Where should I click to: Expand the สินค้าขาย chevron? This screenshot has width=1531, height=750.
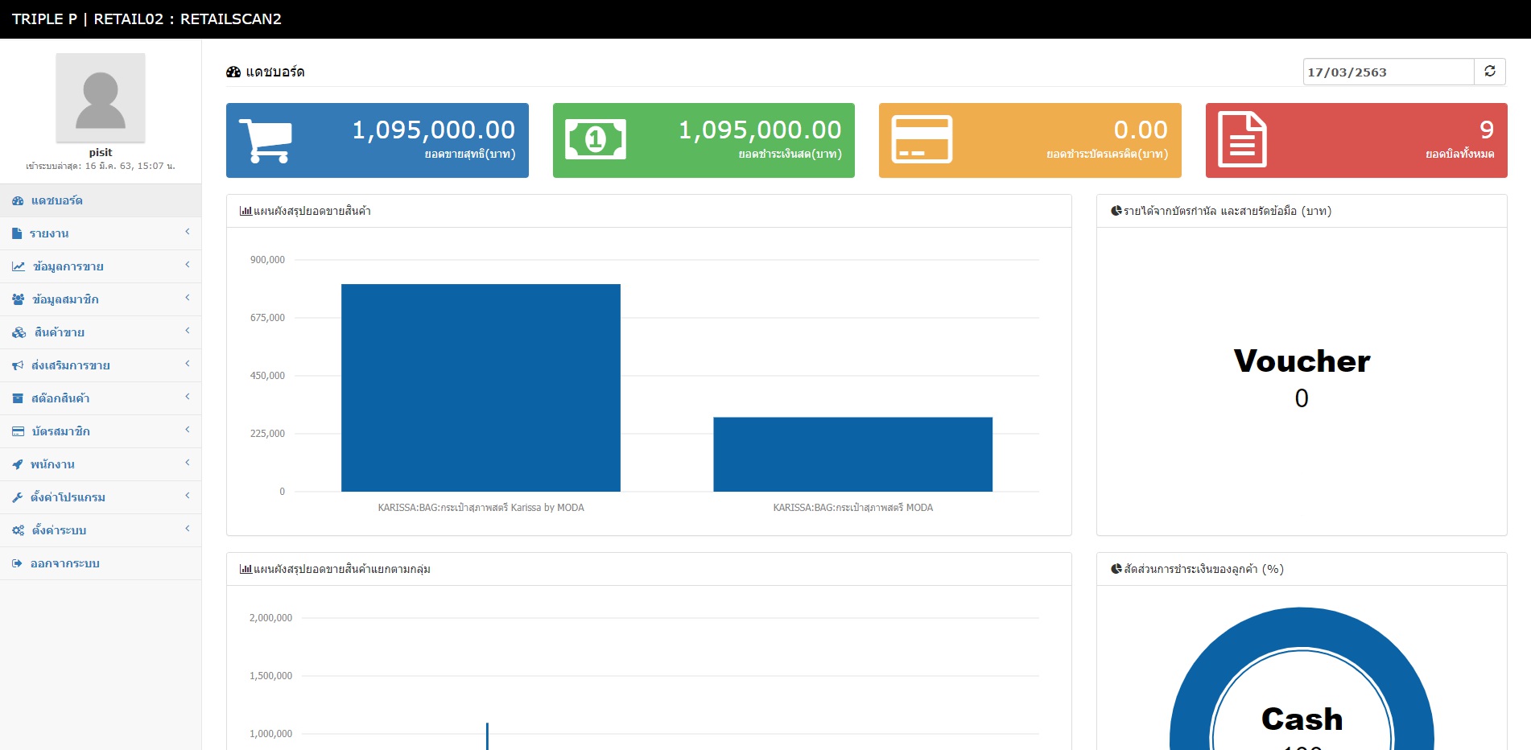188,331
